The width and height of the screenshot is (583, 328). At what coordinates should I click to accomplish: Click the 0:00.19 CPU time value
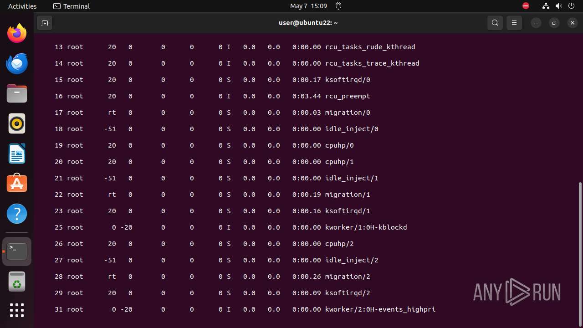click(x=307, y=195)
